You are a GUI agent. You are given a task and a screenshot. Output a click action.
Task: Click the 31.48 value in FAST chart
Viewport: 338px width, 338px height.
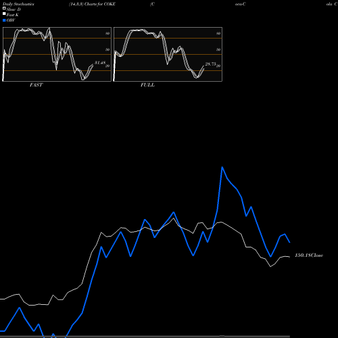pyautogui.click(x=100, y=63)
